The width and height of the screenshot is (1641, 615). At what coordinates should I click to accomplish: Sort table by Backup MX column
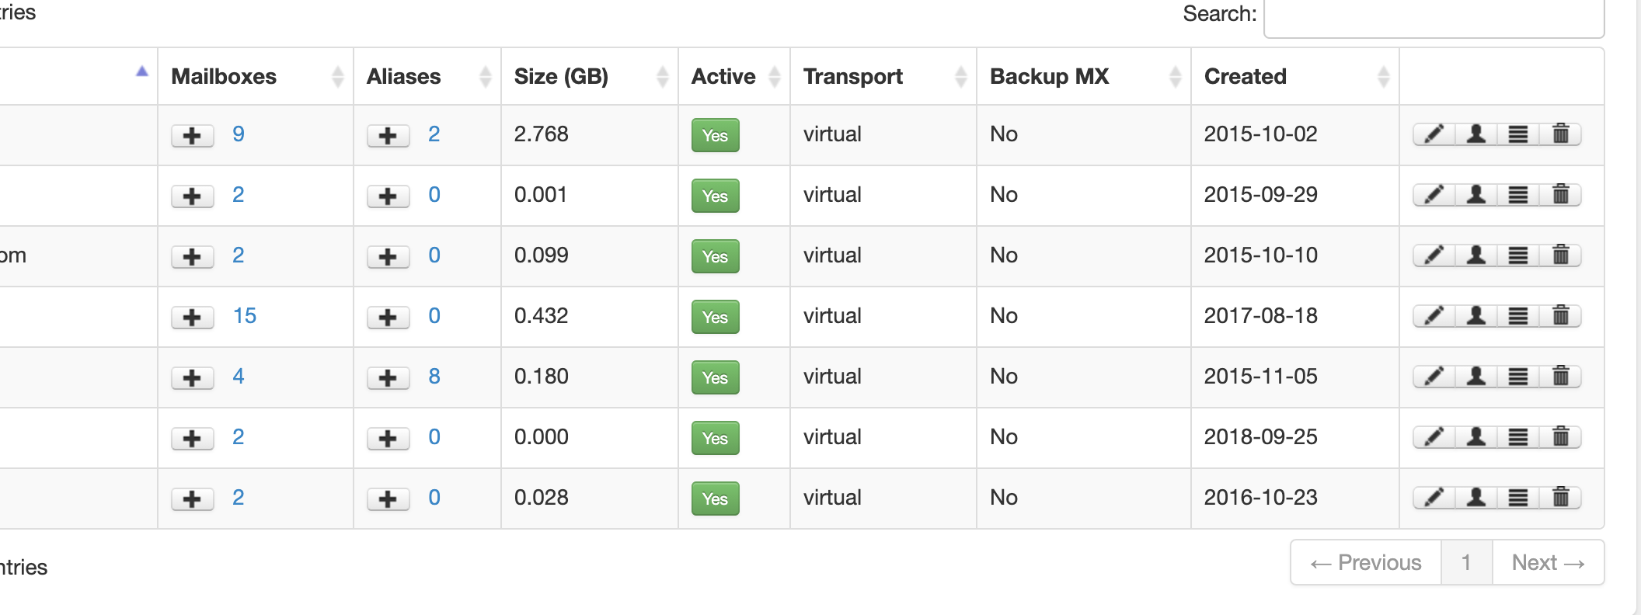coord(1084,76)
